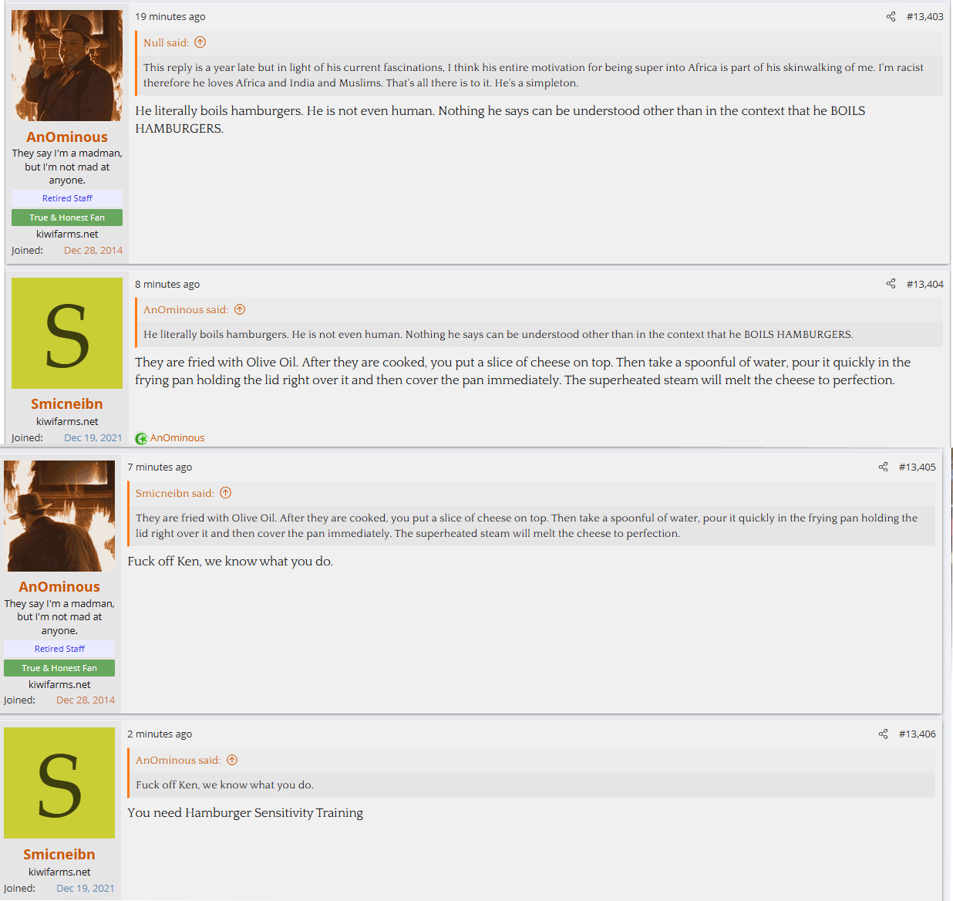The width and height of the screenshot is (953, 901).
Task: Click Smicneibn yellow S avatar in last post
Action: [59, 783]
